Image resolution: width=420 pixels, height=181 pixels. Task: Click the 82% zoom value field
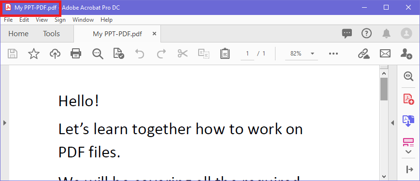pyautogui.click(x=296, y=54)
